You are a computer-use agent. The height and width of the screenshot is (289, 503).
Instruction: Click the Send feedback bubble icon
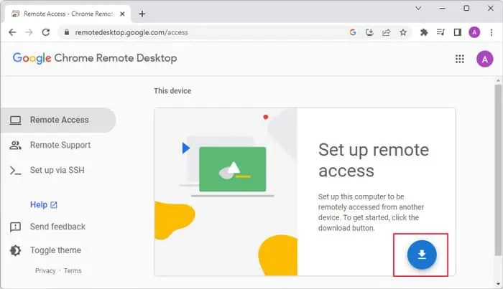[x=15, y=227]
